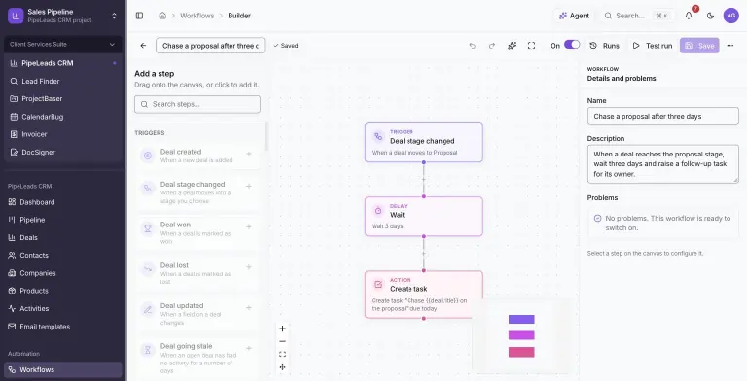This screenshot has width=747, height=381.
Task: Open DocSigner app
Action: coord(62,153)
